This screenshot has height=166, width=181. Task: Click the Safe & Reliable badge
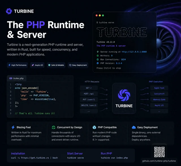pyautogui.click(x=56, y=65)
